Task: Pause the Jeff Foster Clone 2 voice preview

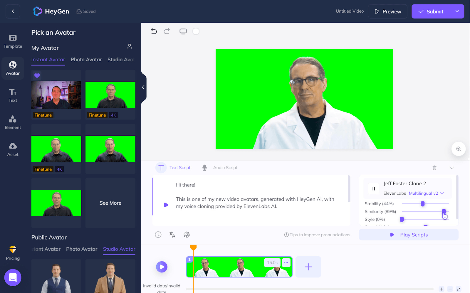Action: click(x=373, y=188)
